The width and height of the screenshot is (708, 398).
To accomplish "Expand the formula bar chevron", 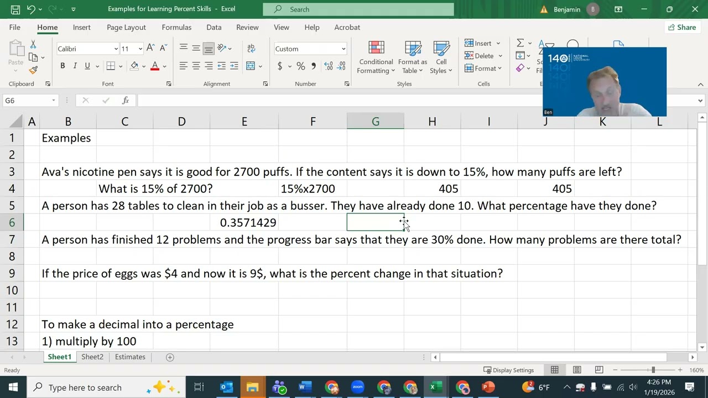I will pos(700,101).
